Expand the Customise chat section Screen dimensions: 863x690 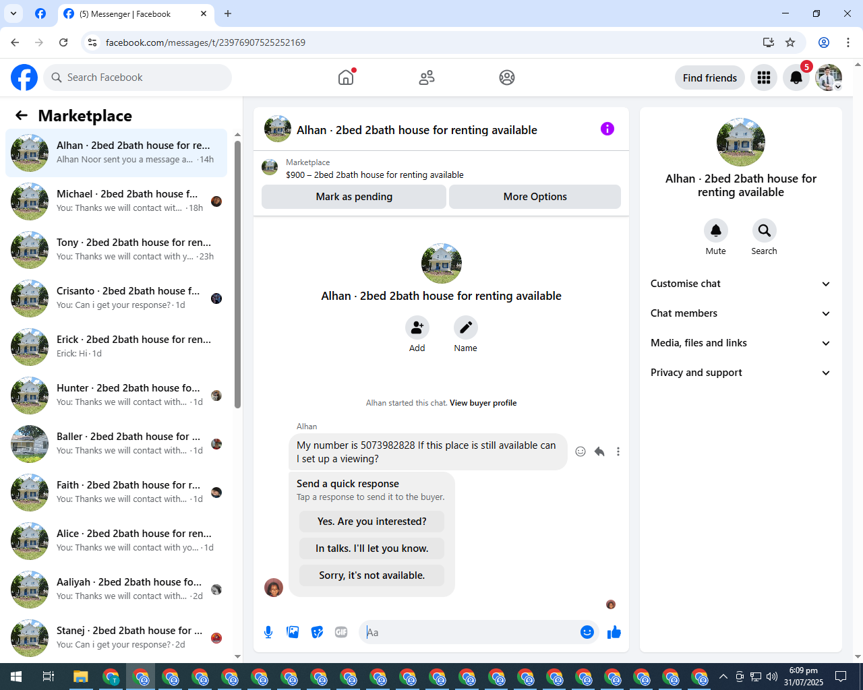(740, 284)
